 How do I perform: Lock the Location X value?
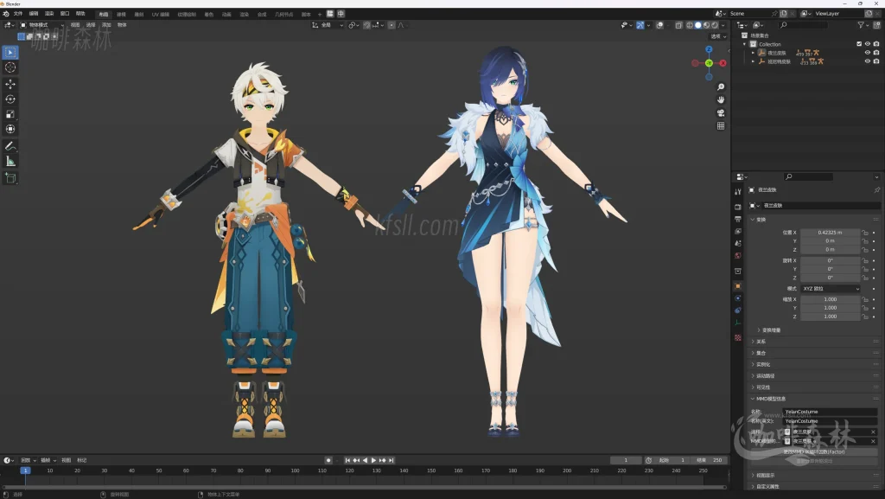(x=864, y=233)
